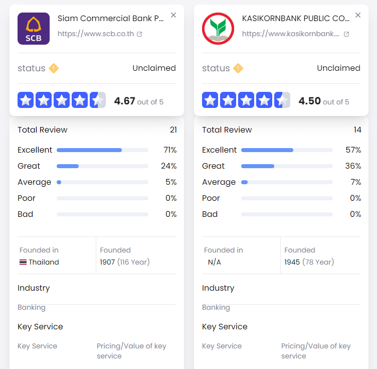Open the Kasikornbank website link

point(291,34)
